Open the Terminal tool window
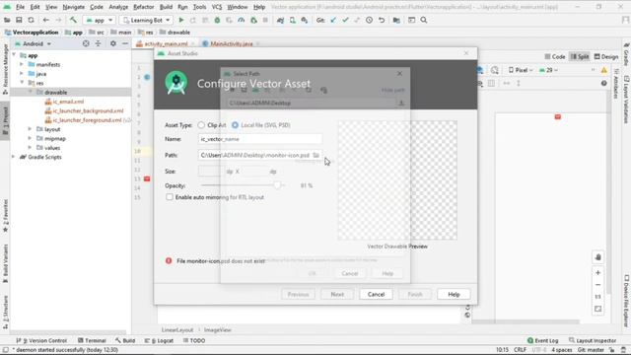This screenshot has width=631, height=355. pos(92,340)
